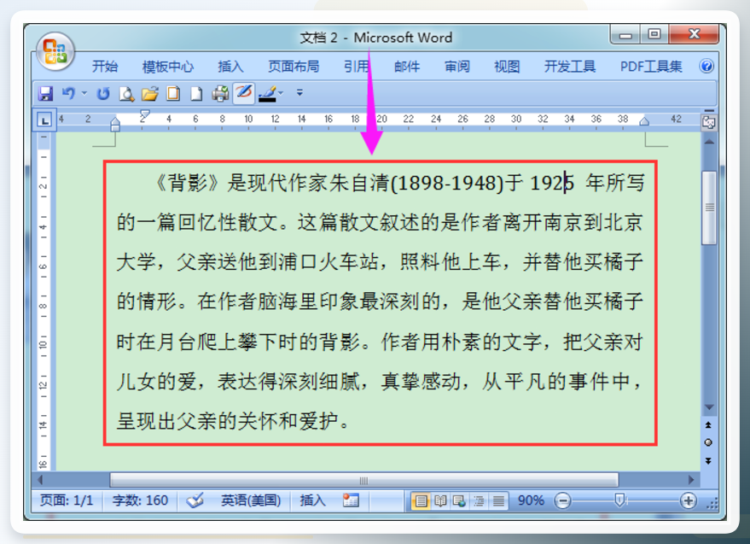The height and width of the screenshot is (544, 750).
Task: Open the 引用 tab
Action: (x=357, y=66)
